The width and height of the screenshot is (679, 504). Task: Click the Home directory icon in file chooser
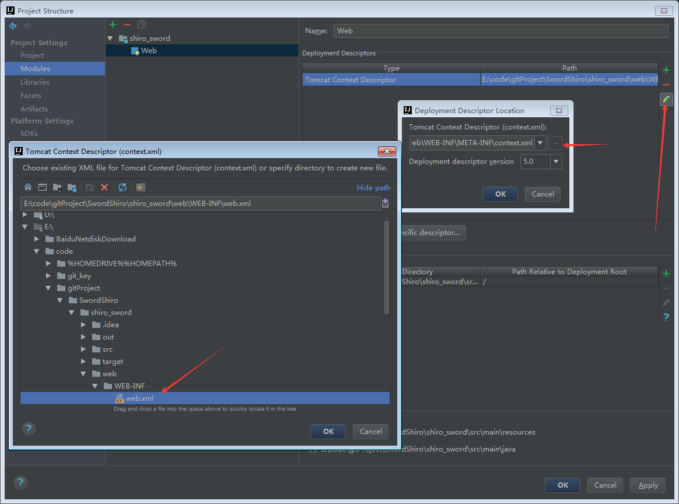coord(27,187)
